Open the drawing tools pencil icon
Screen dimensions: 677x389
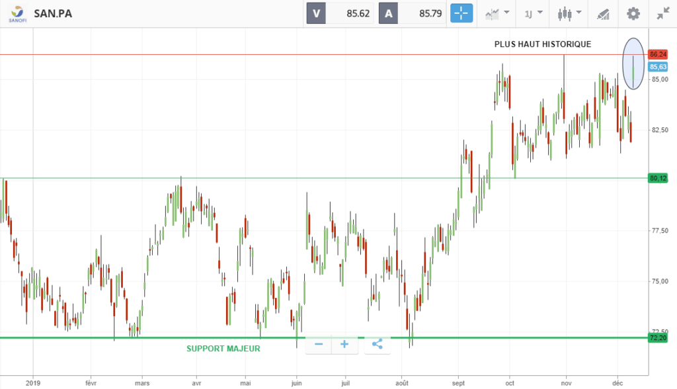pos(603,15)
